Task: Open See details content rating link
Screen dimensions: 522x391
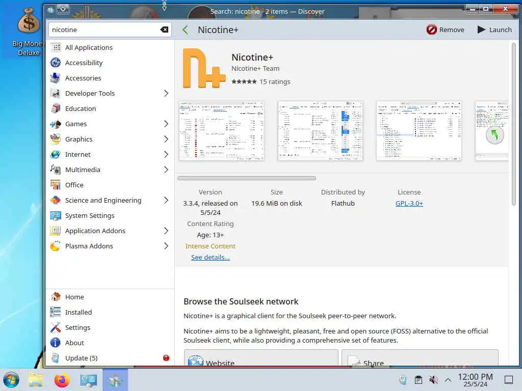Action: [x=211, y=257]
